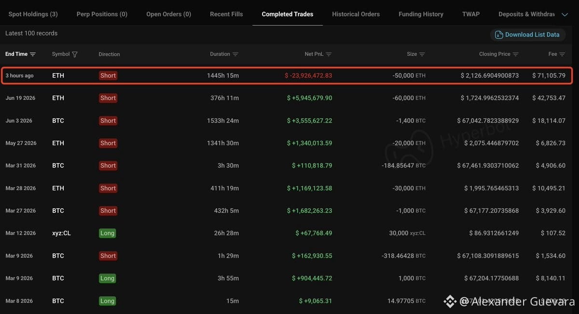Click the duration 1341h 30m

coord(223,143)
